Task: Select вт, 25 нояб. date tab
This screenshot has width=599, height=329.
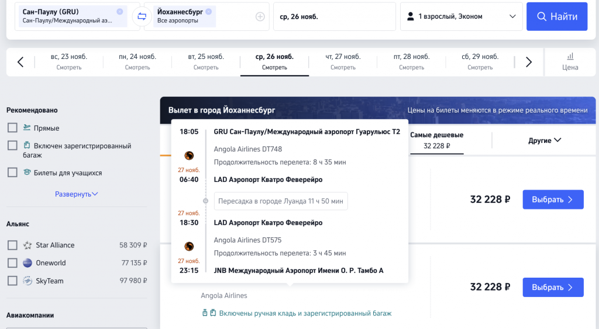Action: coord(206,62)
